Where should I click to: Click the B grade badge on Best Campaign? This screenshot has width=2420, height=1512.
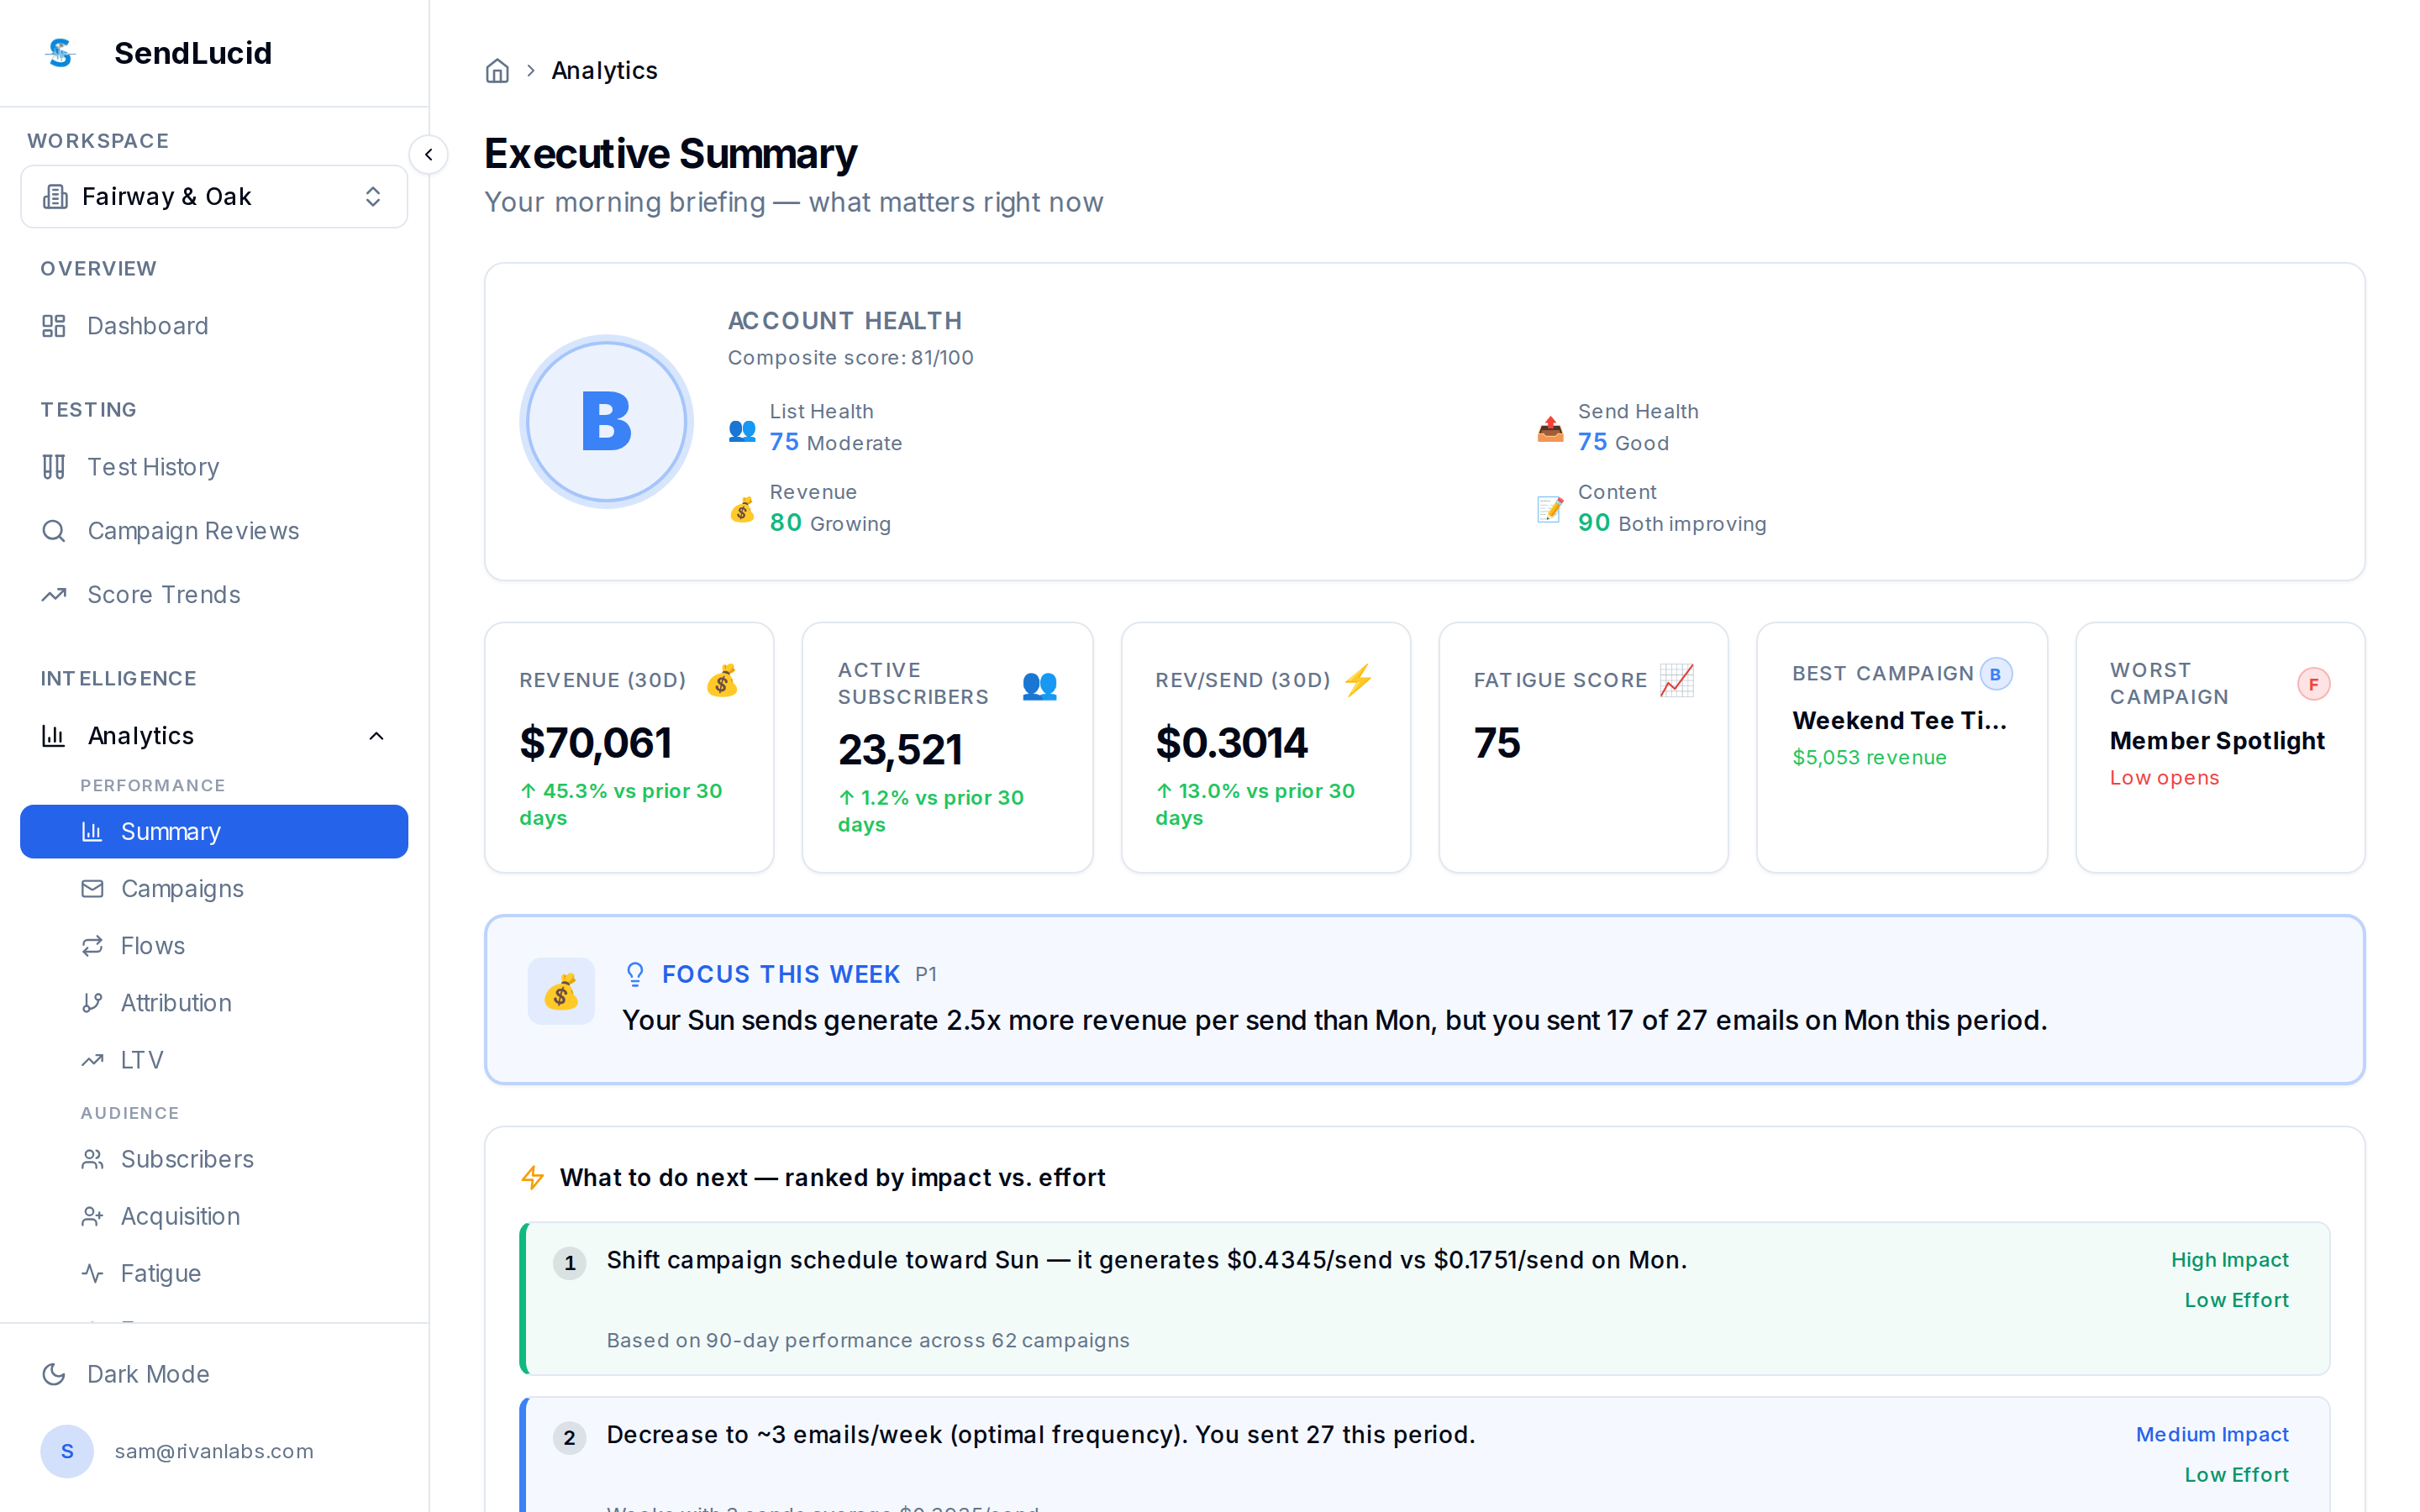pos(1996,674)
